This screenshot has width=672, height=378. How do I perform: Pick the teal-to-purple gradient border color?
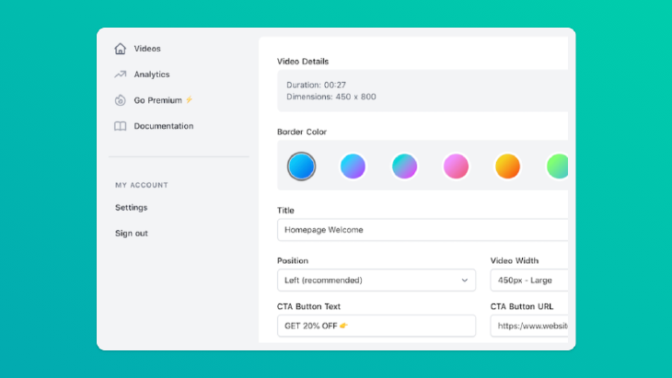(x=405, y=166)
